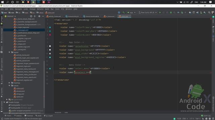Toggle the Structure side tab
The width and height of the screenshot is (215, 120).
tap(1, 79)
